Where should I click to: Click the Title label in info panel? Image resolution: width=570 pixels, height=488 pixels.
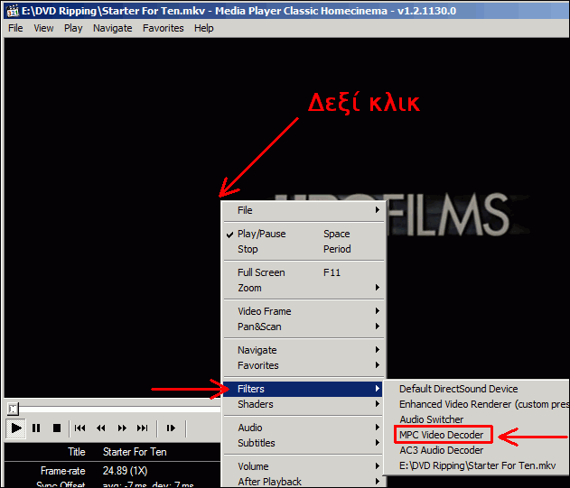pyautogui.click(x=77, y=452)
